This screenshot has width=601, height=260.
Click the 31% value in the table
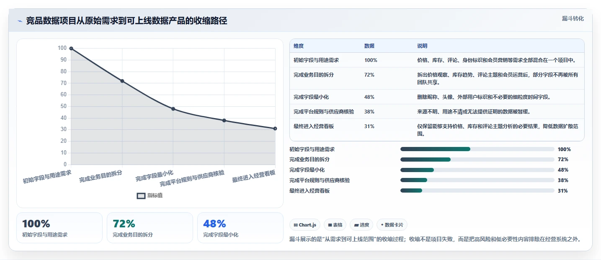[x=369, y=126]
